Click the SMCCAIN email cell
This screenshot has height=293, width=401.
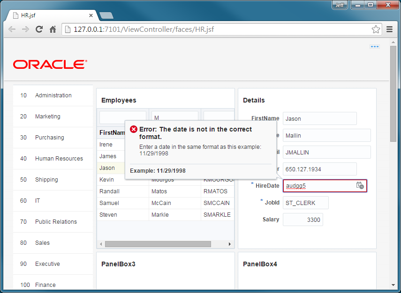pyautogui.click(x=218, y=203)
